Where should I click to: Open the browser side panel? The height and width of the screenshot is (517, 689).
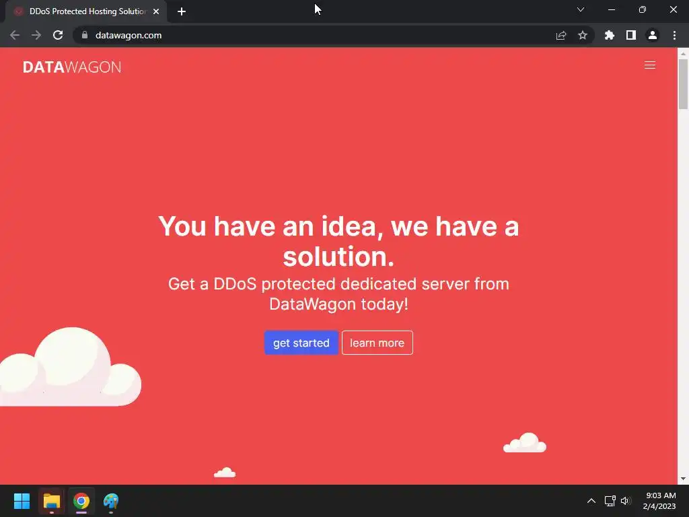tap(631, 35)
